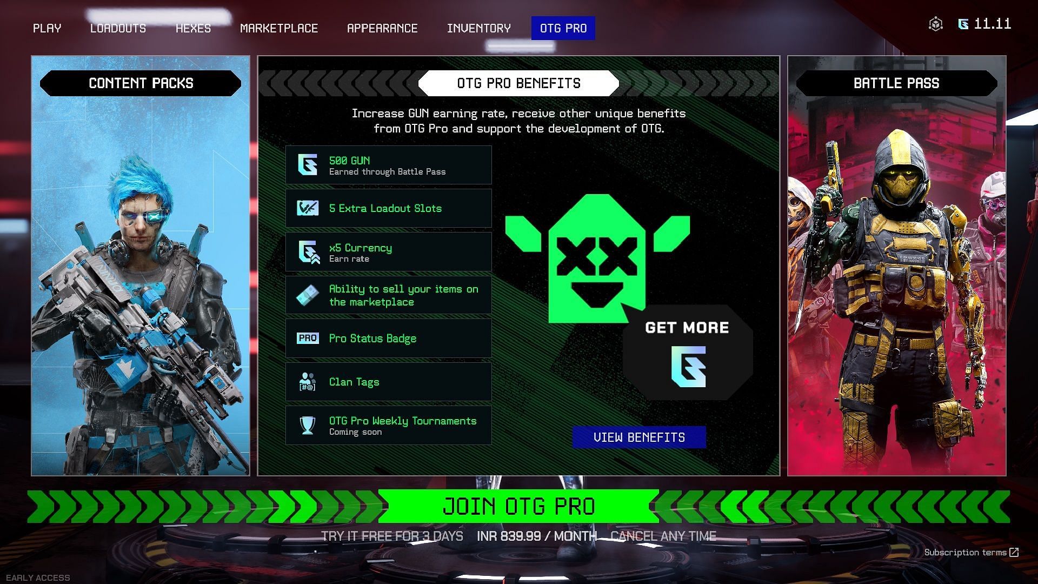1038x584 pixels.
Task: Click the VIEW BENEFITS button
Action: (x=639, y=437)
